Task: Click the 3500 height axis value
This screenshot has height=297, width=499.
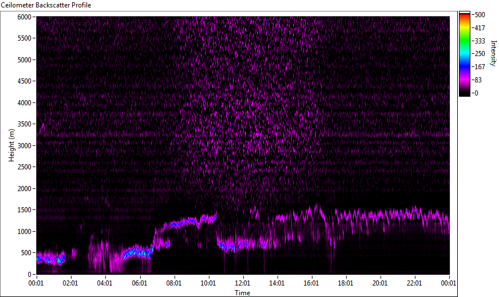Action: (24, 124)
